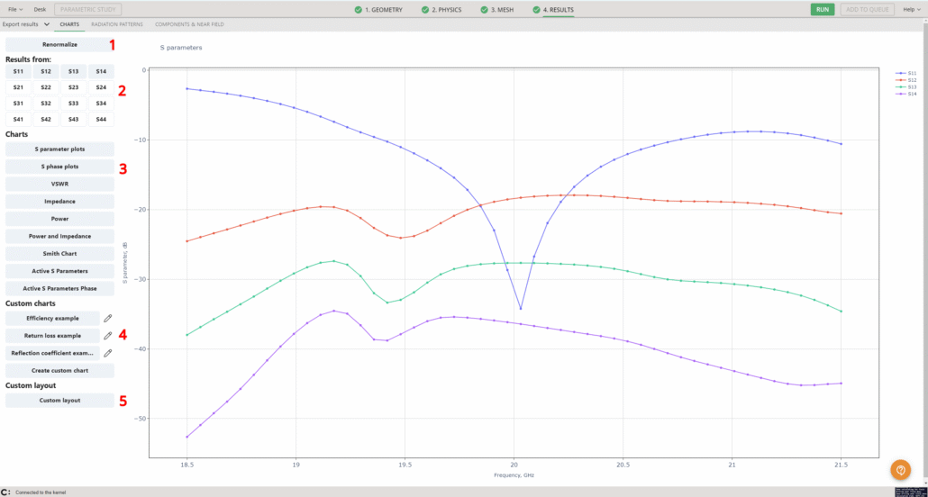Open the Help dropdown menu

pyautogui.click(x=910, y=9)
